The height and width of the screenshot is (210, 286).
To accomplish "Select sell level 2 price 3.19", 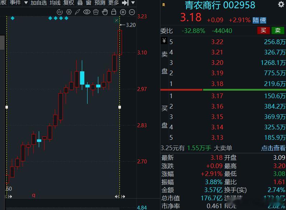I will click(217, 73).
